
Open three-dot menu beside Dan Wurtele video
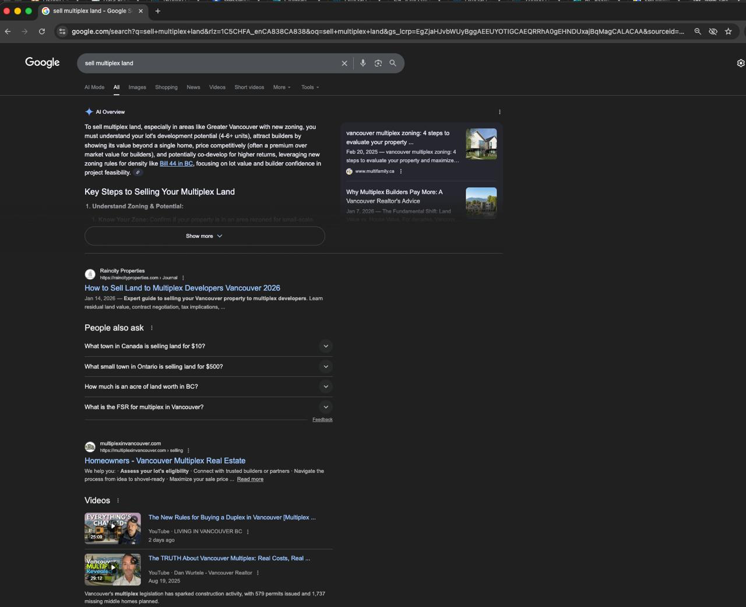coord(258,573)
